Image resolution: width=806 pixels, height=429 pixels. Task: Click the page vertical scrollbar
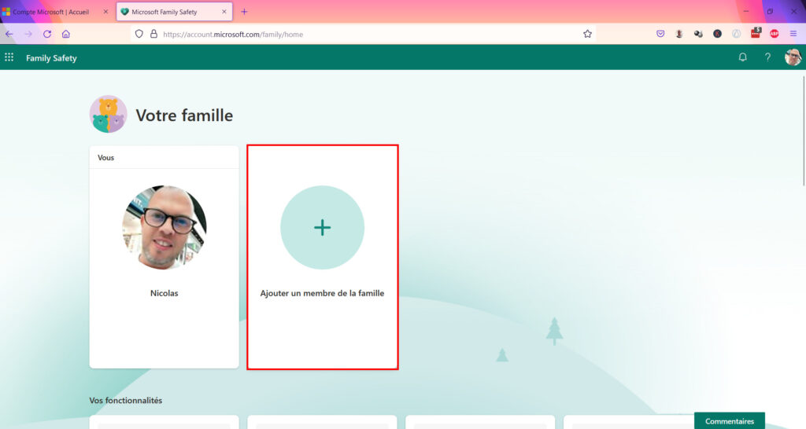tap(803, 131)
